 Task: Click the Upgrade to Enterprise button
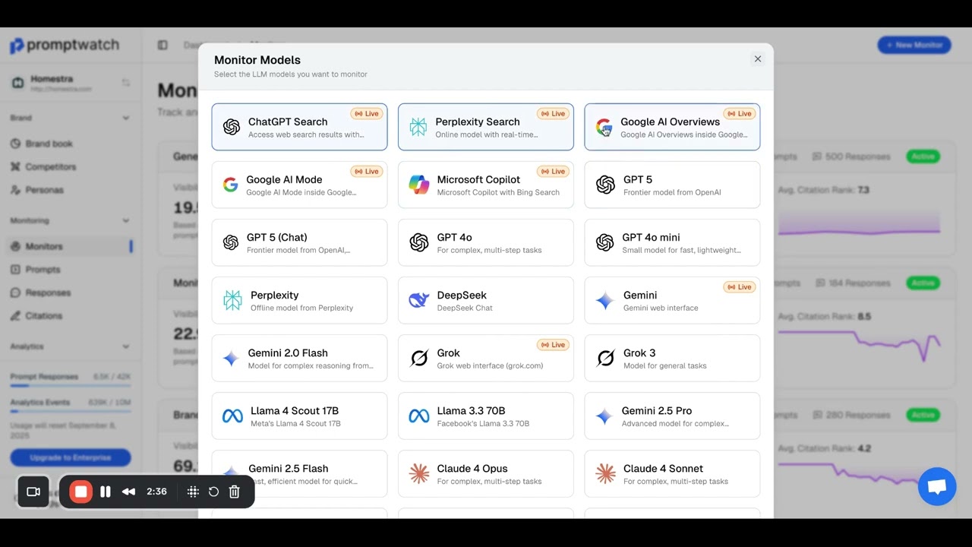tap(71, 457)
